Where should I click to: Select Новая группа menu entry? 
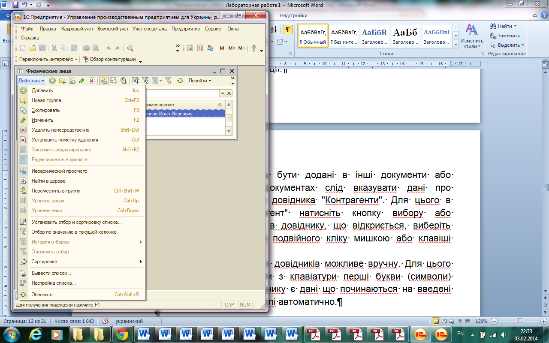pyautogui.click(x=81, y=100)
